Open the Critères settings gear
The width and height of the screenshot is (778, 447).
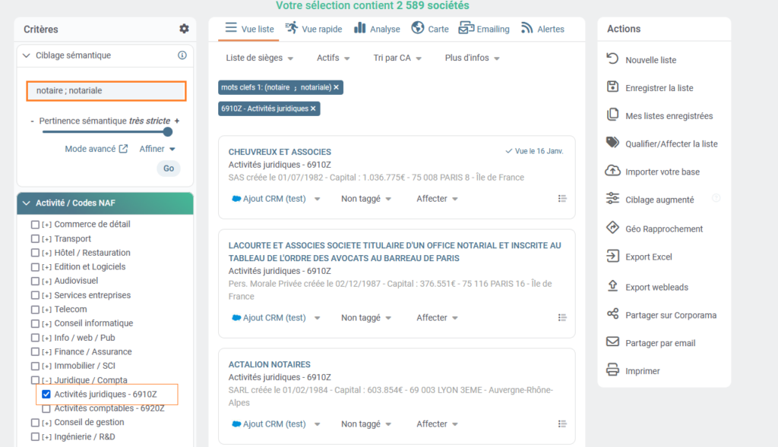coord(184,29)
